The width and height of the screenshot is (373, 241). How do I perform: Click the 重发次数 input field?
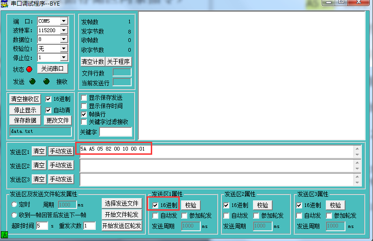90,226
